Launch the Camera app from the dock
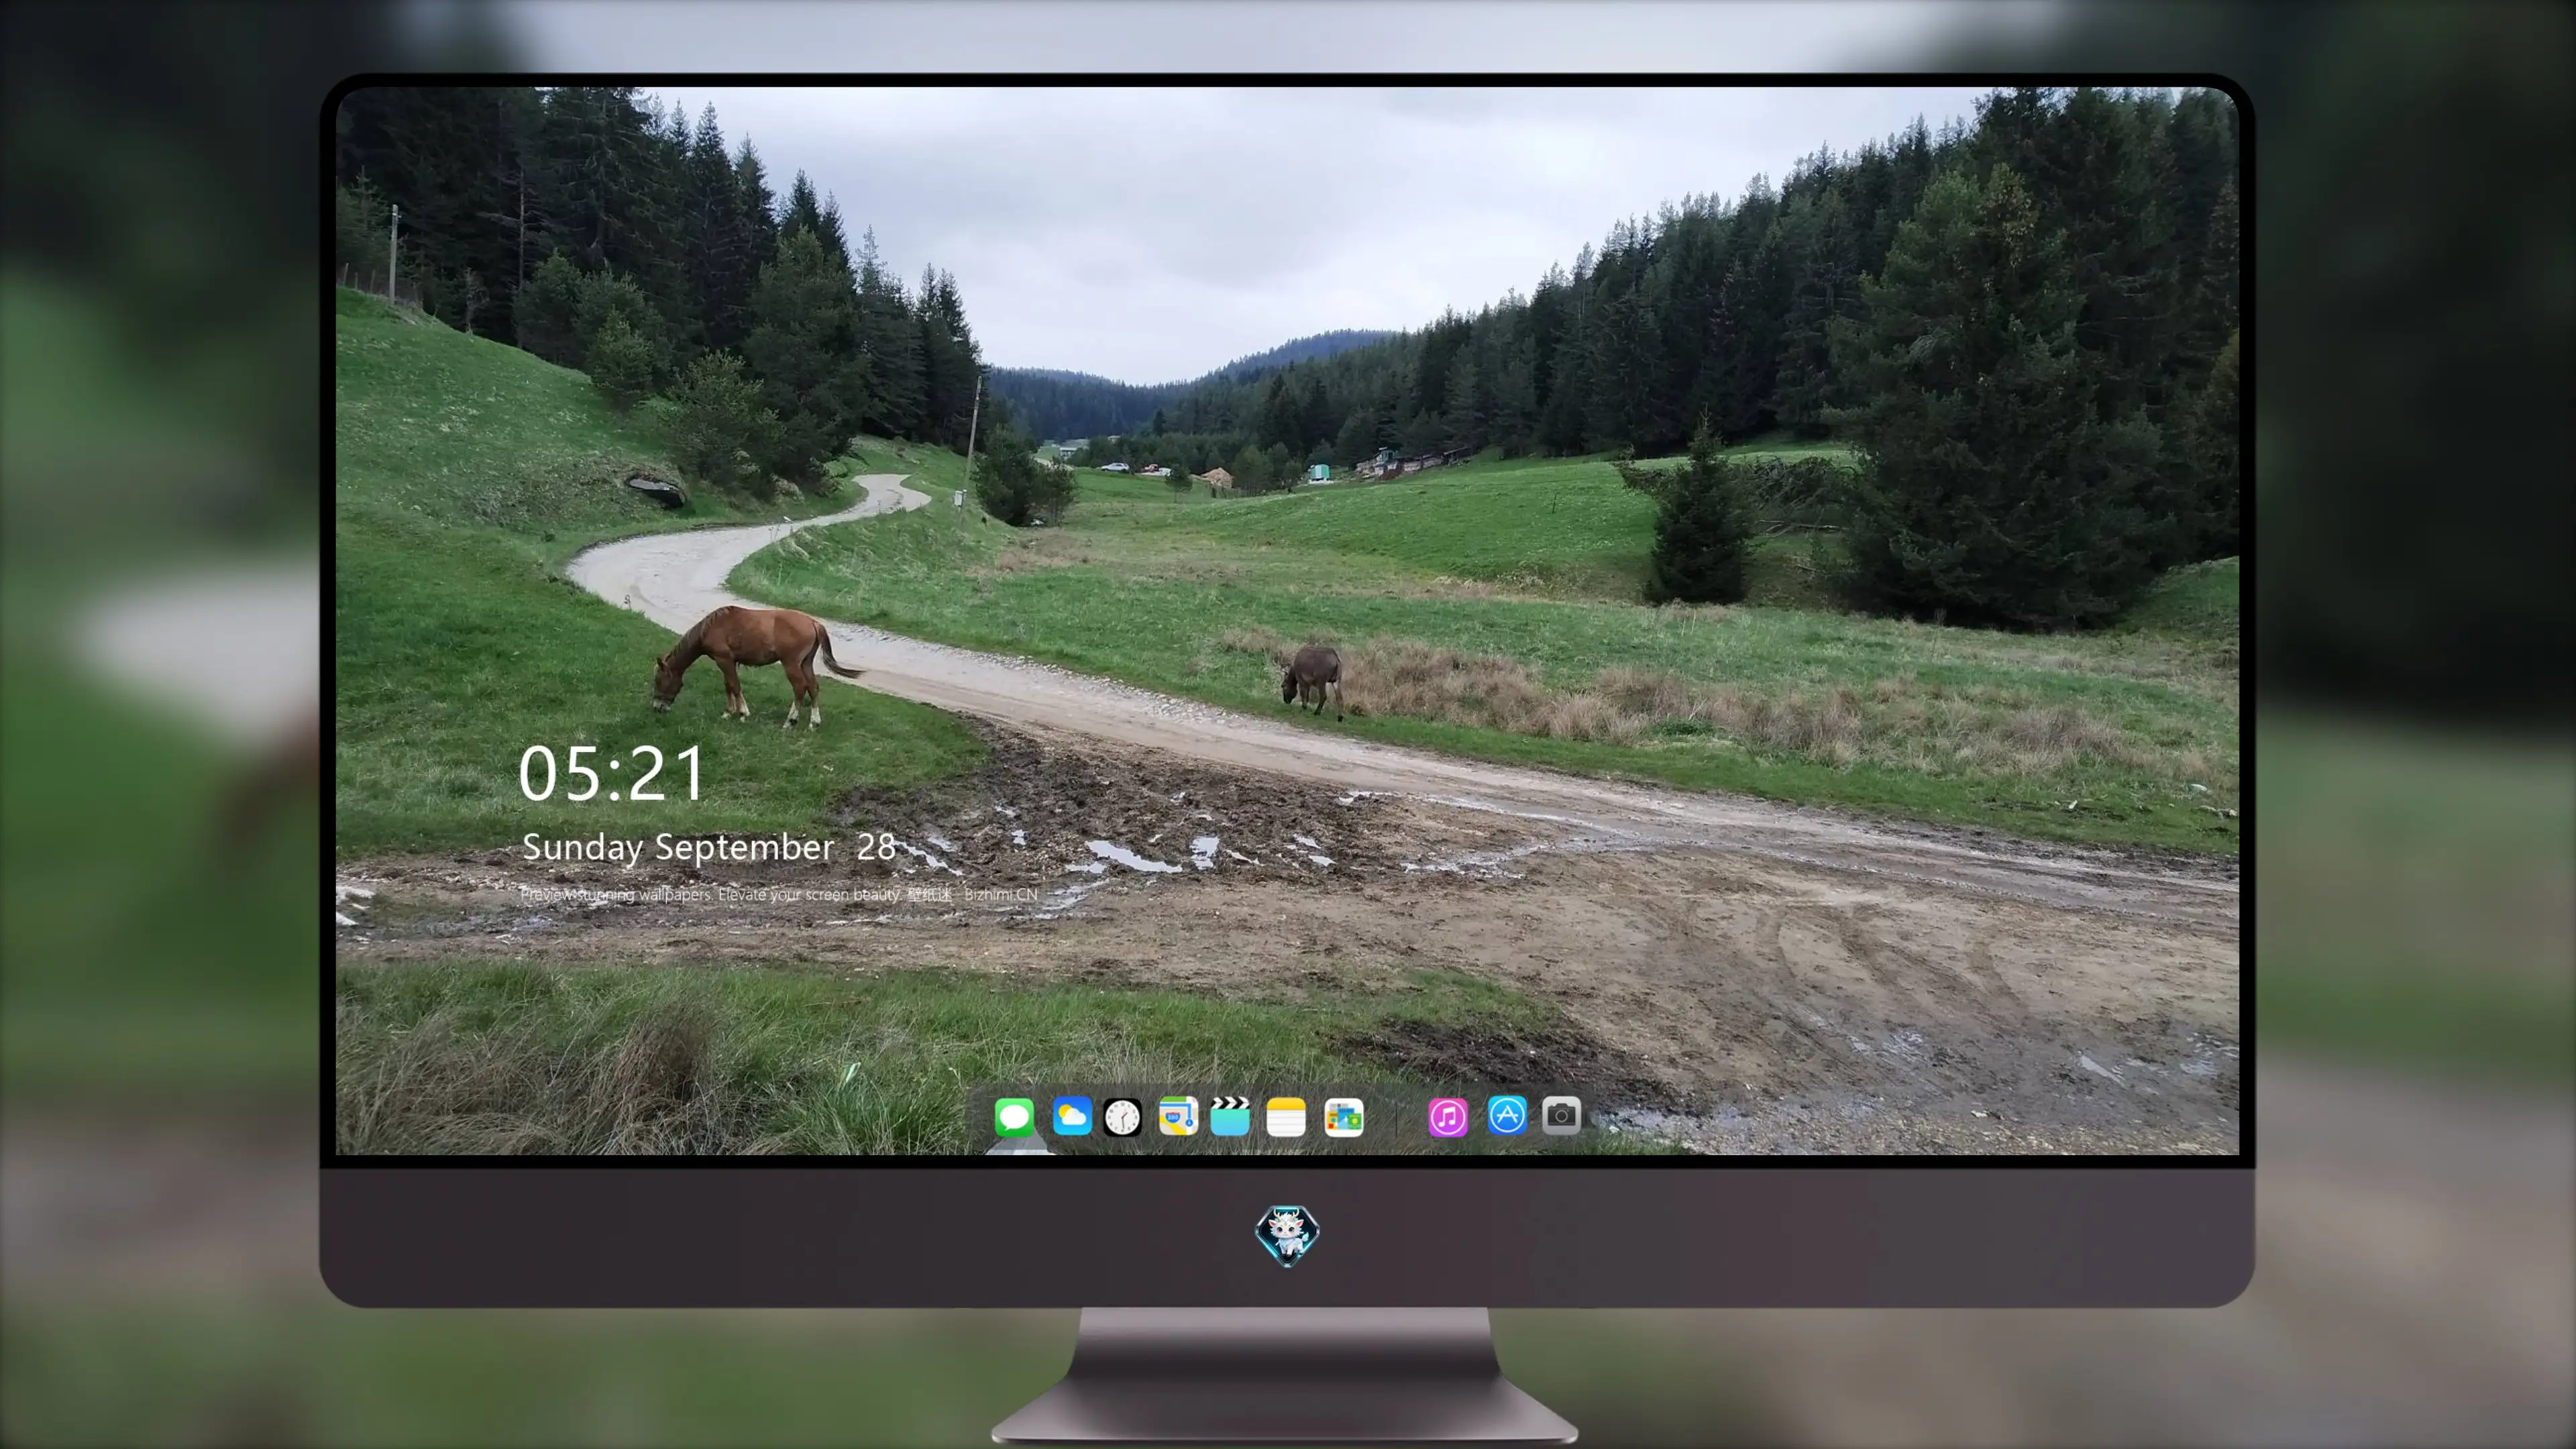 point(1561,1115)
